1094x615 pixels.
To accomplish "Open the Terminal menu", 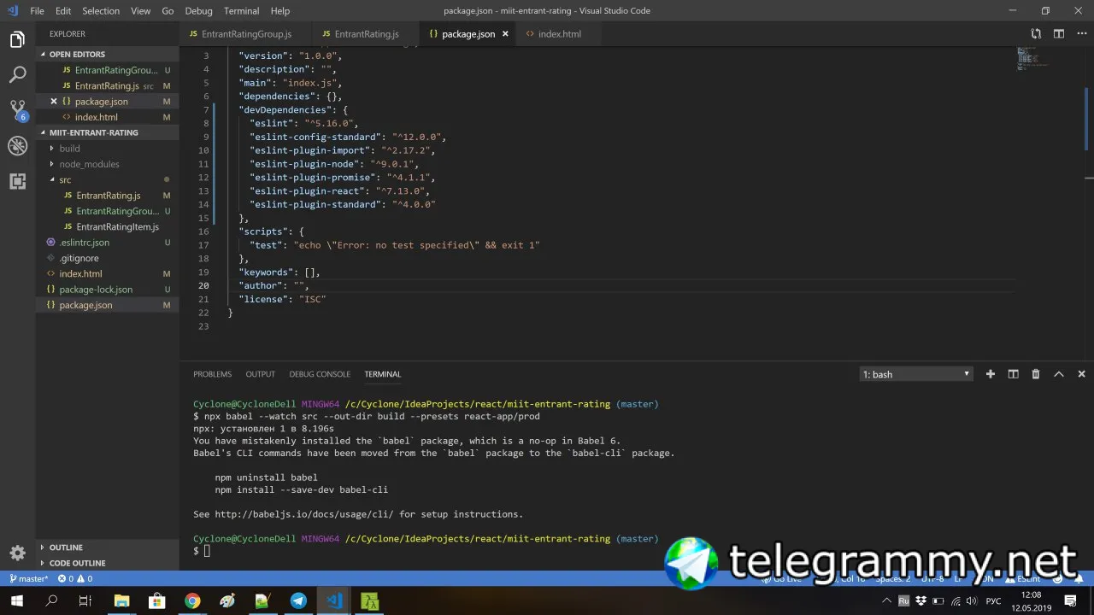I will [241, 11].
